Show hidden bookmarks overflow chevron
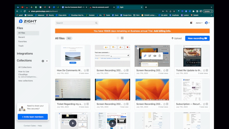The width and height of the screenshot is (229, 129). pyautogui.click(x=211, y=15)
